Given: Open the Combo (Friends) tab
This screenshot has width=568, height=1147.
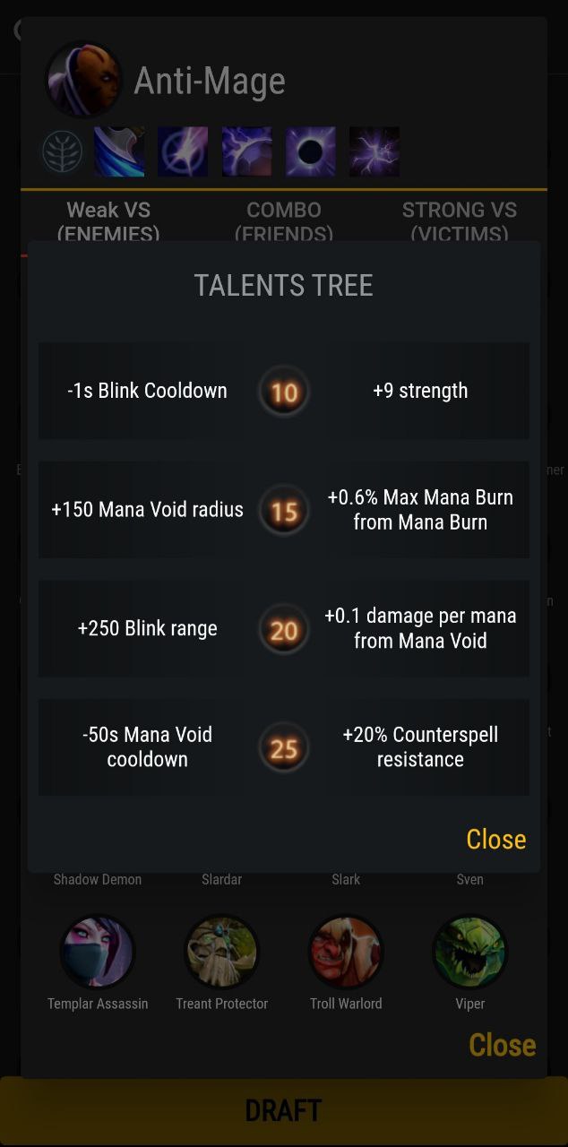Looking at the screenshot, I should tap(284, 220).
